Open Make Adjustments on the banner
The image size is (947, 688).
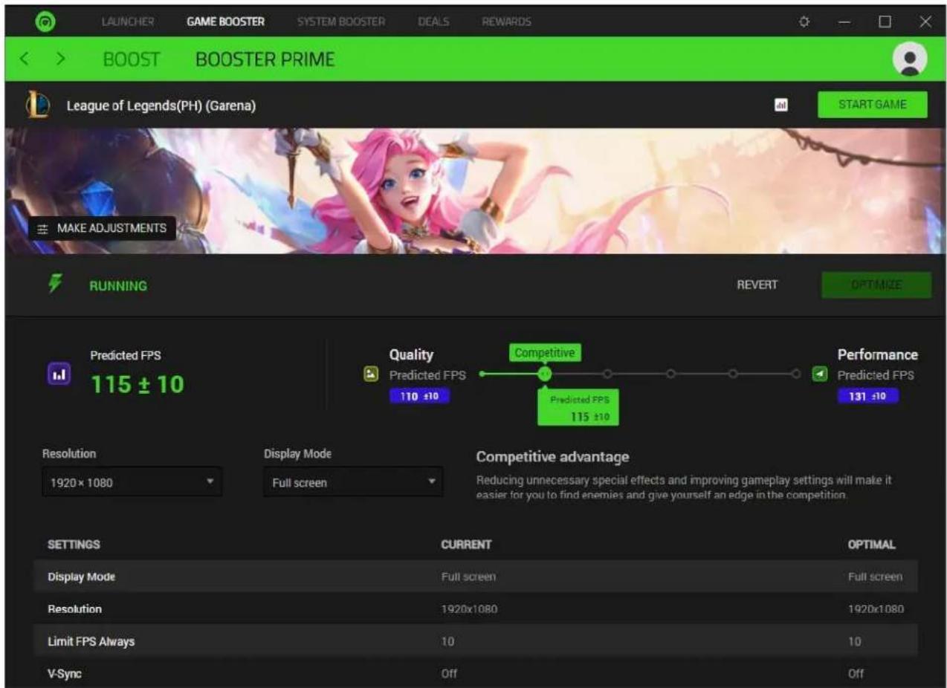[x=103, y=228]
